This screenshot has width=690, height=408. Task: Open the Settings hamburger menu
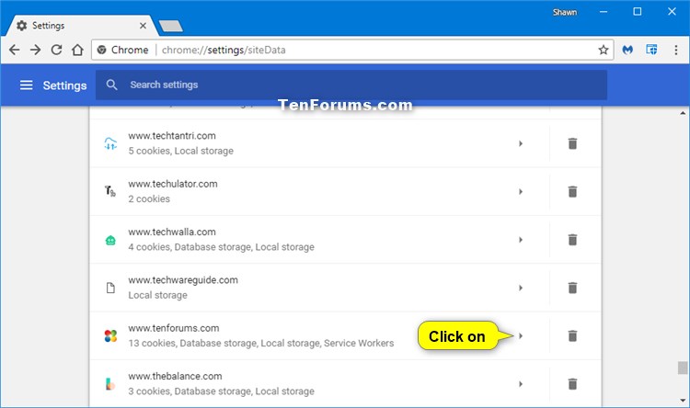27,85
